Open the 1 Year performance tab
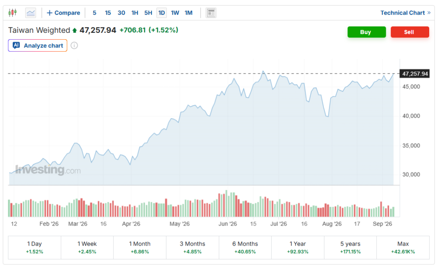 pyautogui.click(x=298, y=248)
